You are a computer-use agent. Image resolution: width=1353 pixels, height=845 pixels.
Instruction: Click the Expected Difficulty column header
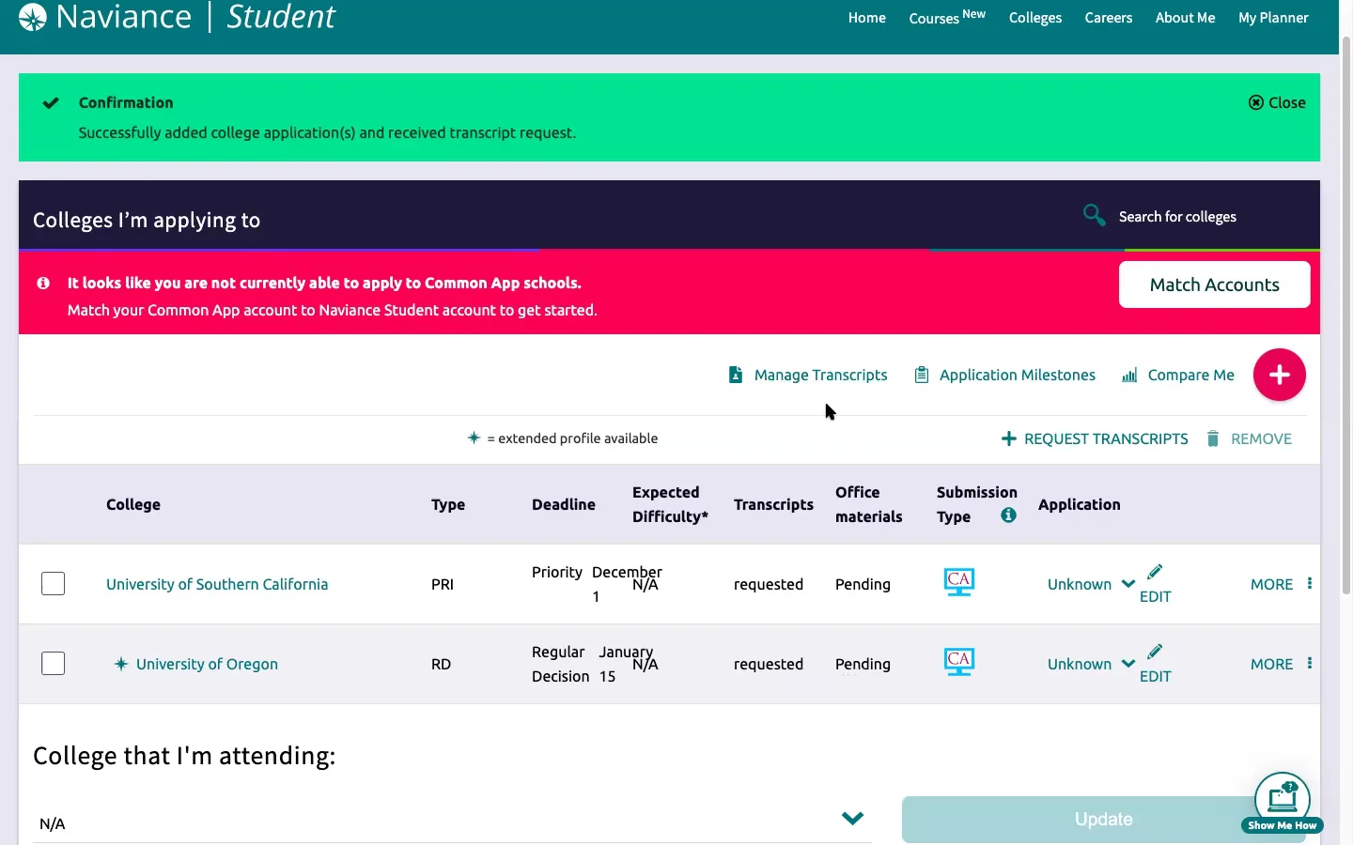(670, 504)
